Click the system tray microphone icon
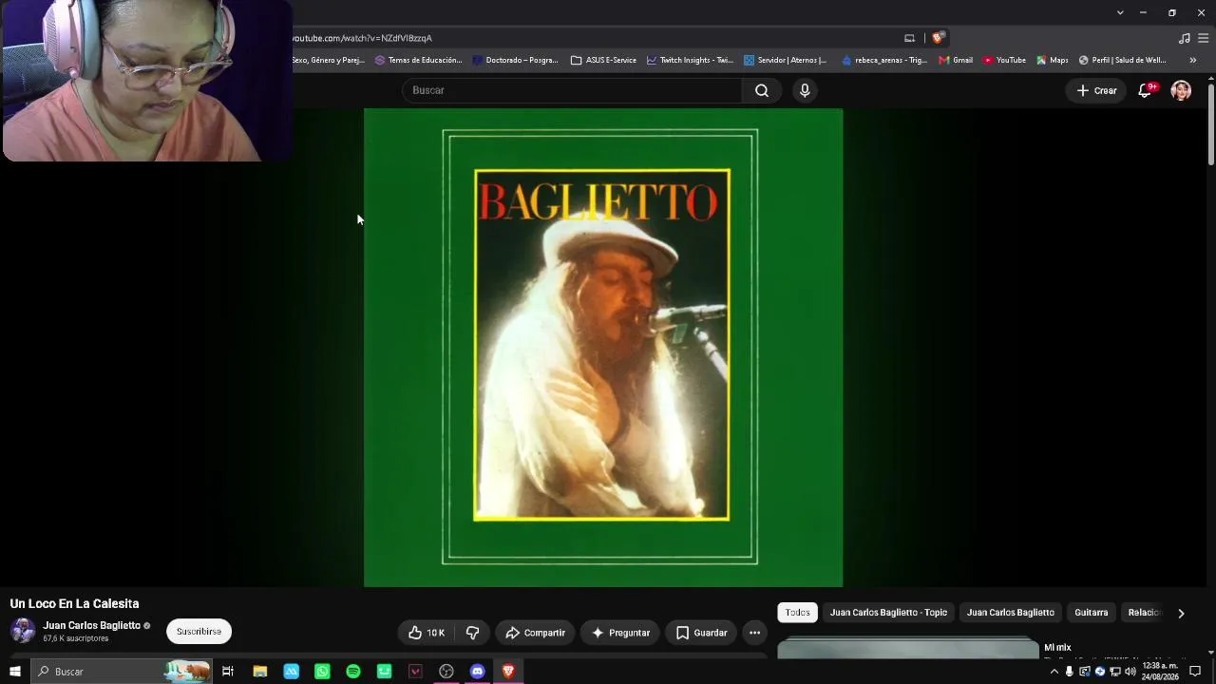Viewport: 1216px width, 684px height. tap(1069, 672)
